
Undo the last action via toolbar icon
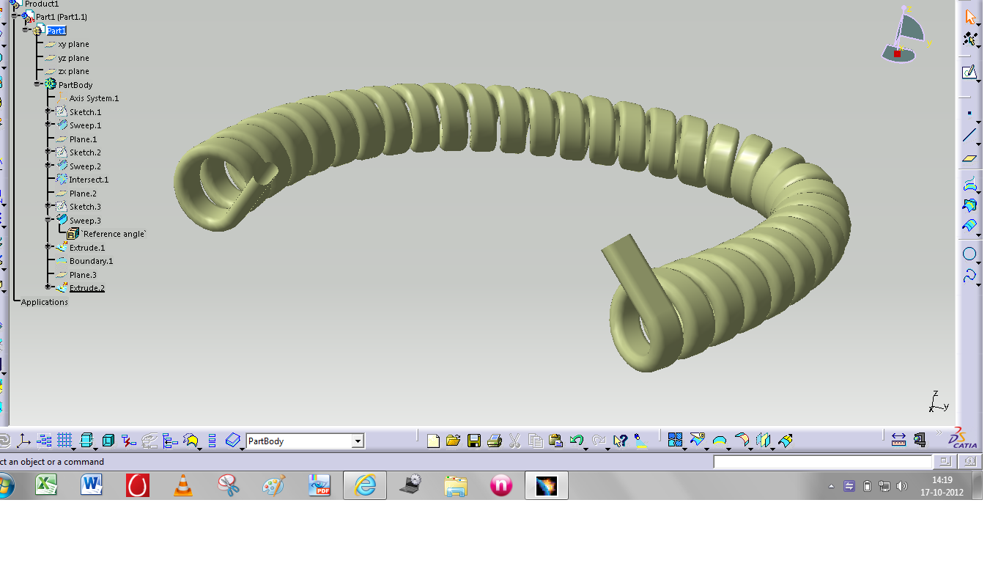576,440
